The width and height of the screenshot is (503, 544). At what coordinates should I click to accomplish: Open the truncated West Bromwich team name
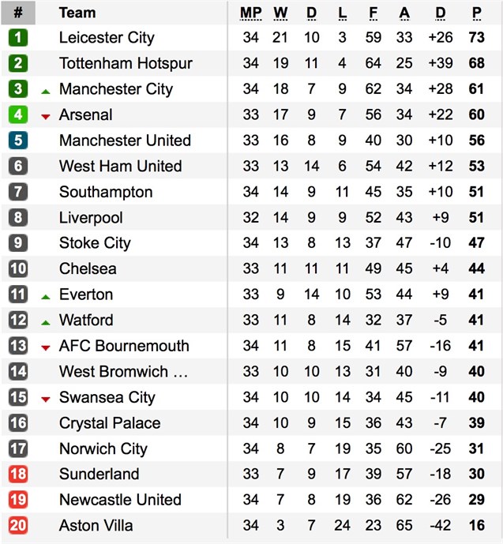pos(123,372)
